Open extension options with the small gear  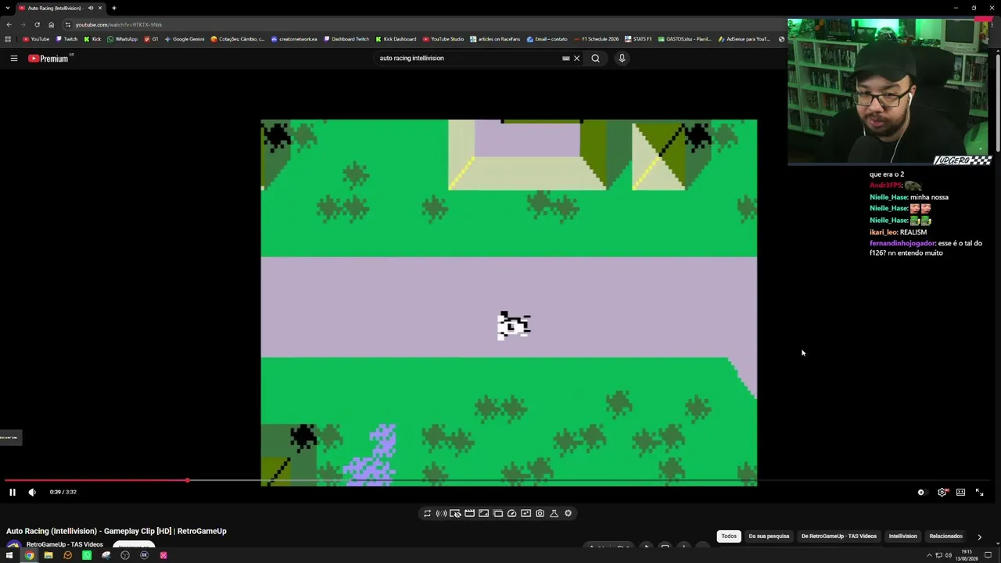coord(568,513)
